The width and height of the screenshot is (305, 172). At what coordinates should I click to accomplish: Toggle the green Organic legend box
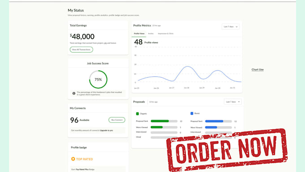tap(137, 114)
